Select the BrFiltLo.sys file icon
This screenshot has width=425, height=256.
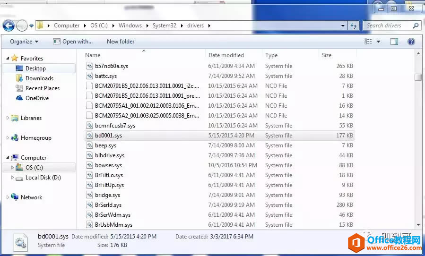coord(90,175)
